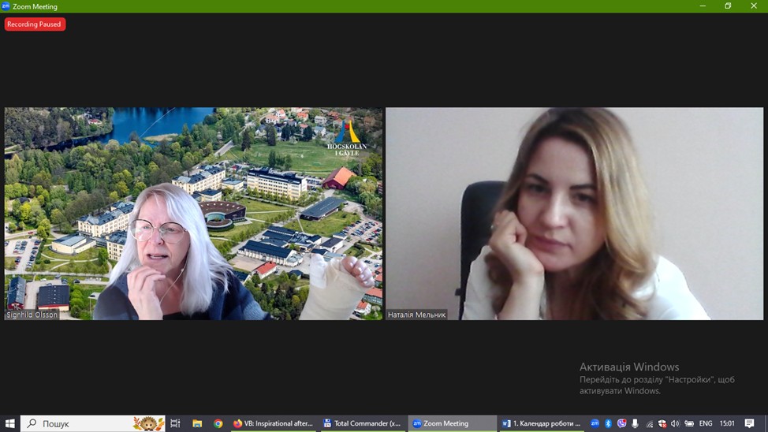Switch to Total Commander taskbar window
Viewport: 768px width, 432px height.
tap(363, 423)
